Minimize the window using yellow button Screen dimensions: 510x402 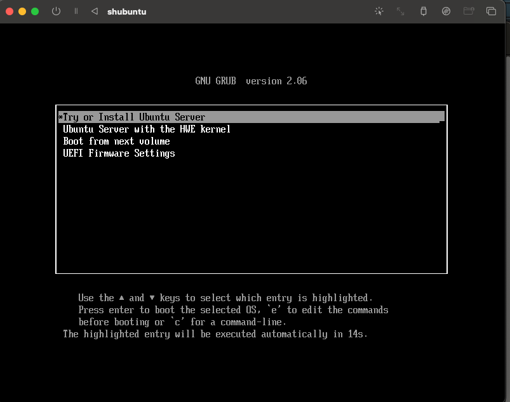click(22, 11)
